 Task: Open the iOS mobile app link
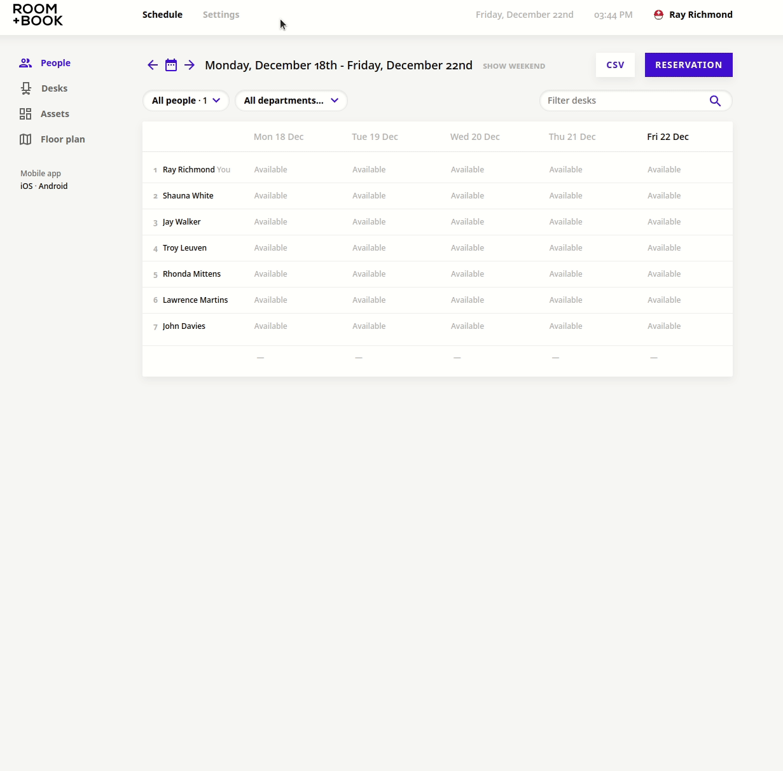point(25,186)
